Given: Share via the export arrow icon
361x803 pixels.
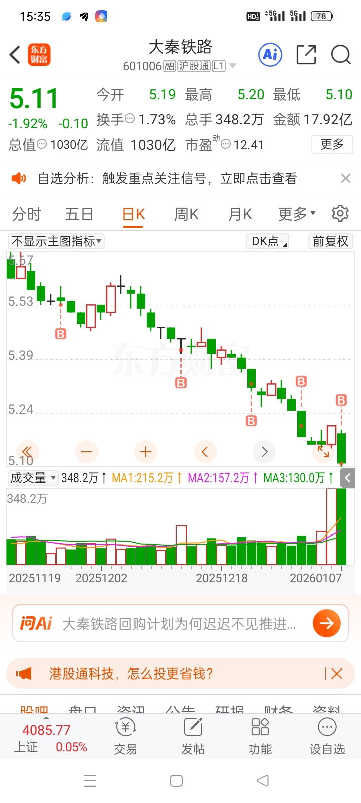Looking at the screenshot, I should click(306, 54).
